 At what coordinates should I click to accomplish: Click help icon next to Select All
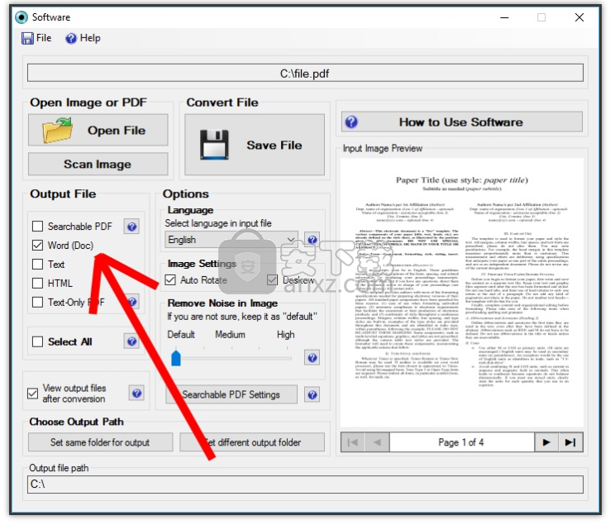[132, 341]
